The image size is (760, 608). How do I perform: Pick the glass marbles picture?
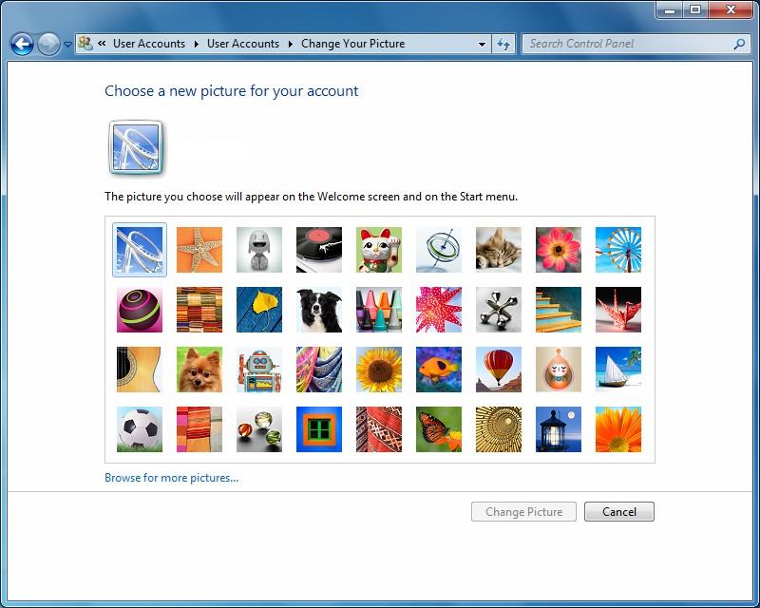pos(259,429)
